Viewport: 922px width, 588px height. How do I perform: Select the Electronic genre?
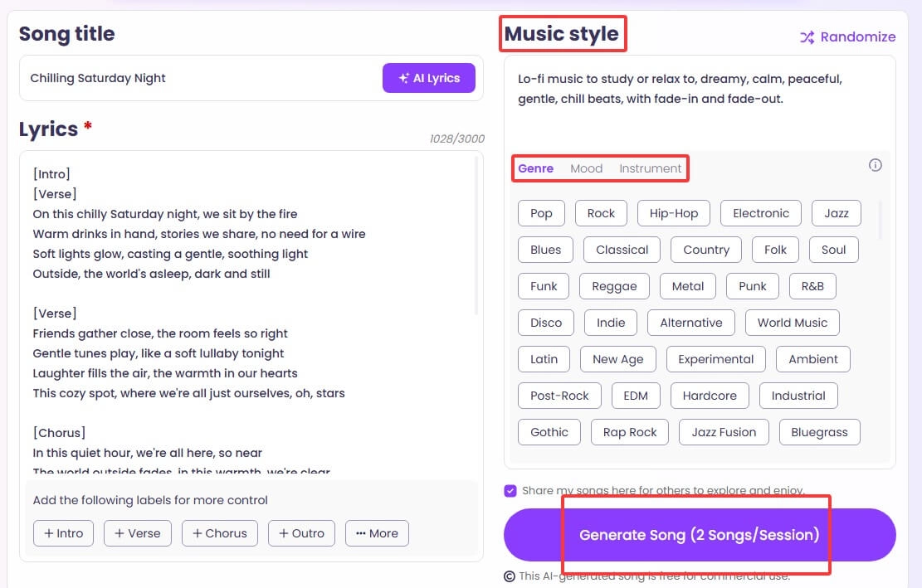(760, 213)
